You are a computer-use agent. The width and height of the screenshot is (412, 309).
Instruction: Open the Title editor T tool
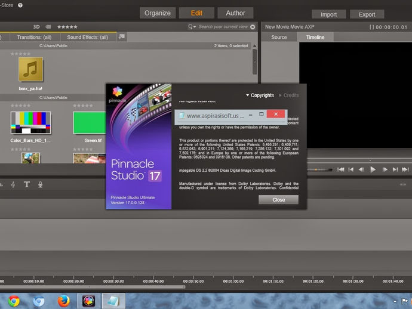coord(26,184)
